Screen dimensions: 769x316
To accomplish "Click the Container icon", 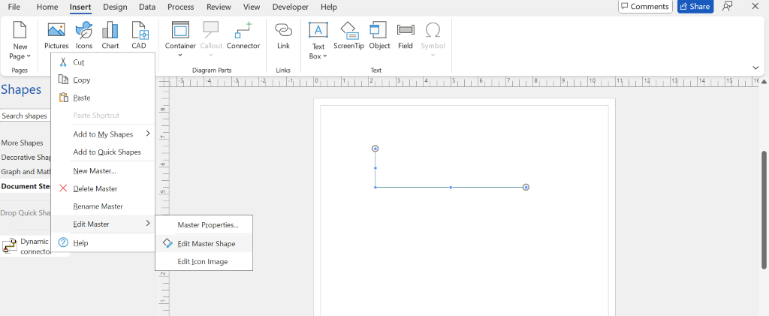I will (180, 30).
